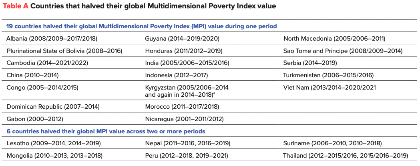Select the China (2010–2014) entry

click(32, 75)
